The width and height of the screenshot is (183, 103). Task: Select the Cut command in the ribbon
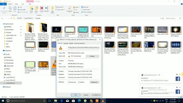point(20,7)
